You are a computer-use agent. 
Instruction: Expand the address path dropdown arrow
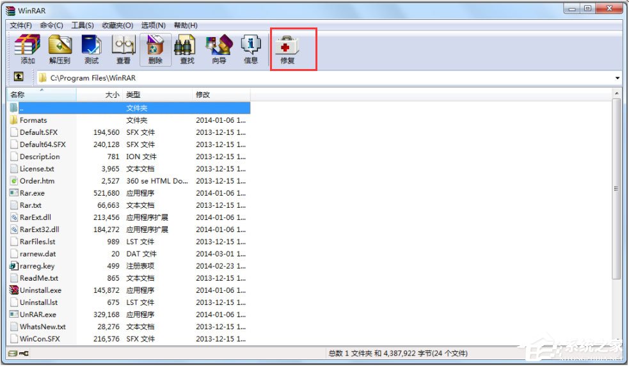click(617, 78)
